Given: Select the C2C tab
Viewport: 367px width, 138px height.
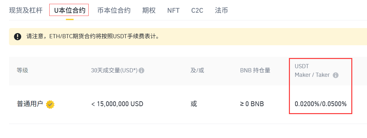Looking at the screenshot, I should coord(197,10).
